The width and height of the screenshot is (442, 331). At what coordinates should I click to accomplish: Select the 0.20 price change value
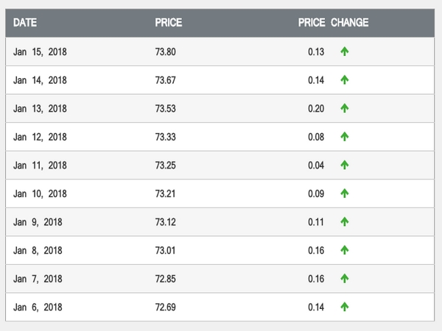[316, 108]
